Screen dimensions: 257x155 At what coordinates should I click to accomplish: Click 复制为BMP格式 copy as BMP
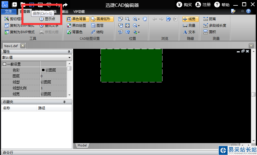20,32
